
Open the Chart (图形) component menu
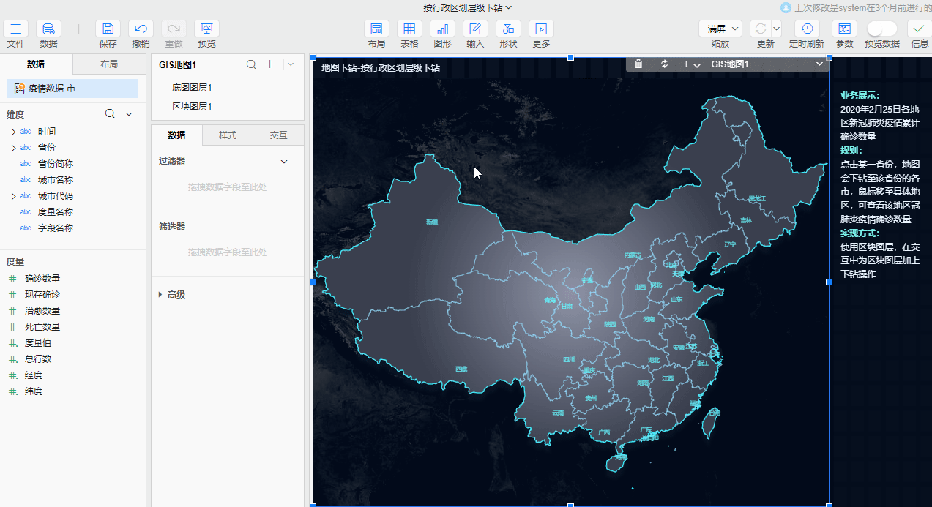click(442, 29)
